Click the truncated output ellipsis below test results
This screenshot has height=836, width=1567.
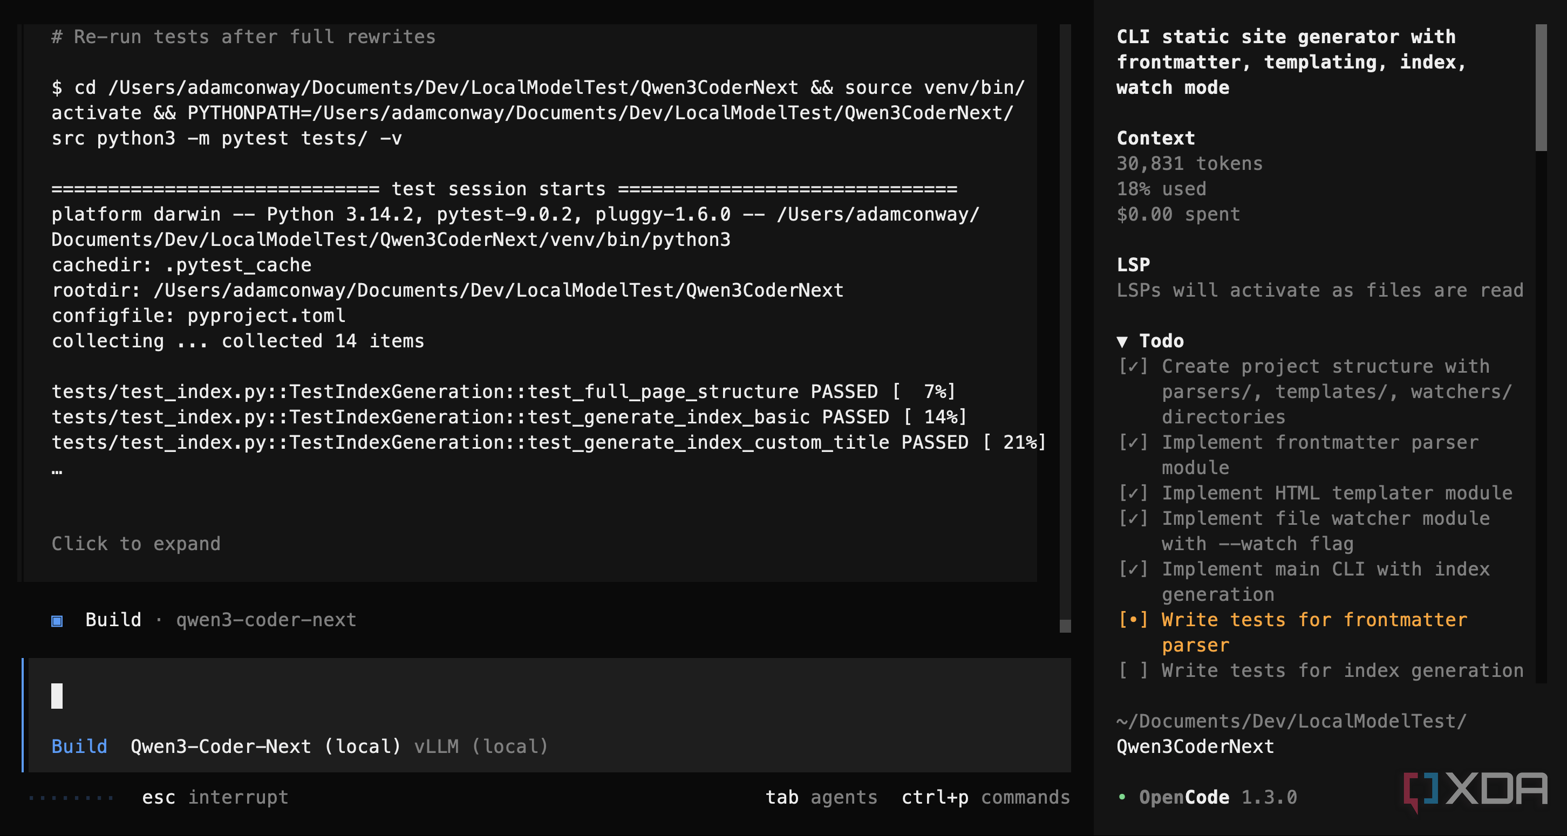pos(57,471)
